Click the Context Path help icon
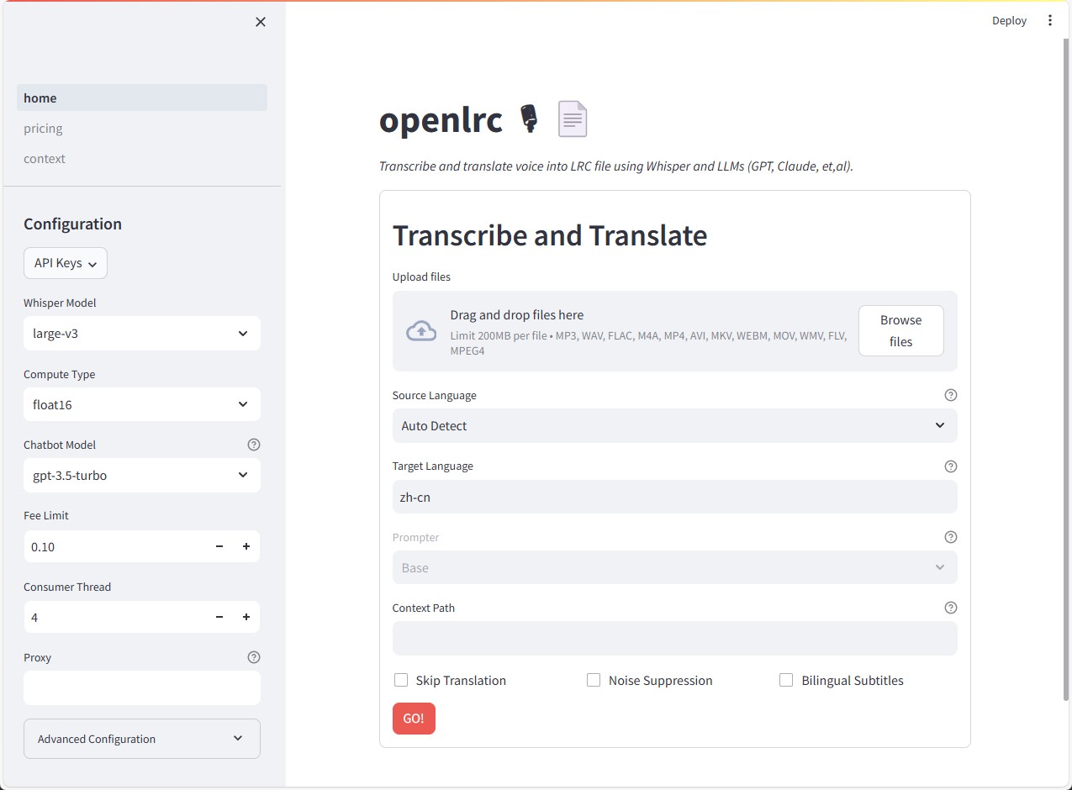Screen dimensions: 1072x790 (x=950, y=607)
